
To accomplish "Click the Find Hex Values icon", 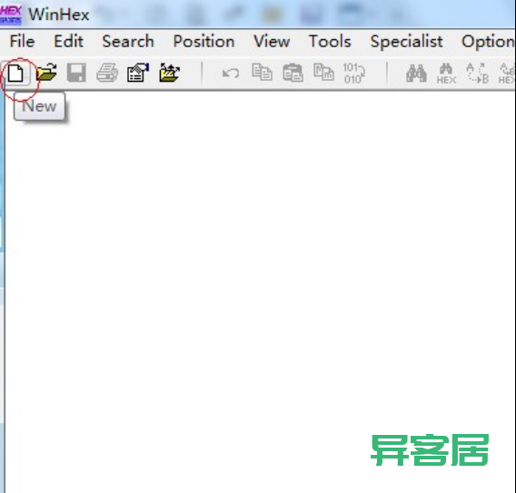I will pos(447,74).
